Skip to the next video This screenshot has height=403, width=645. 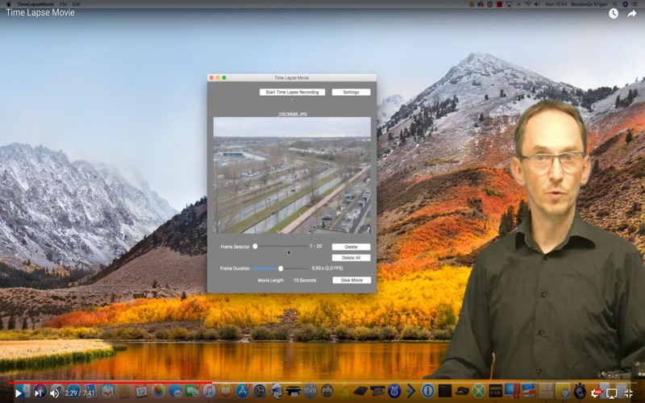coord(38,393)
